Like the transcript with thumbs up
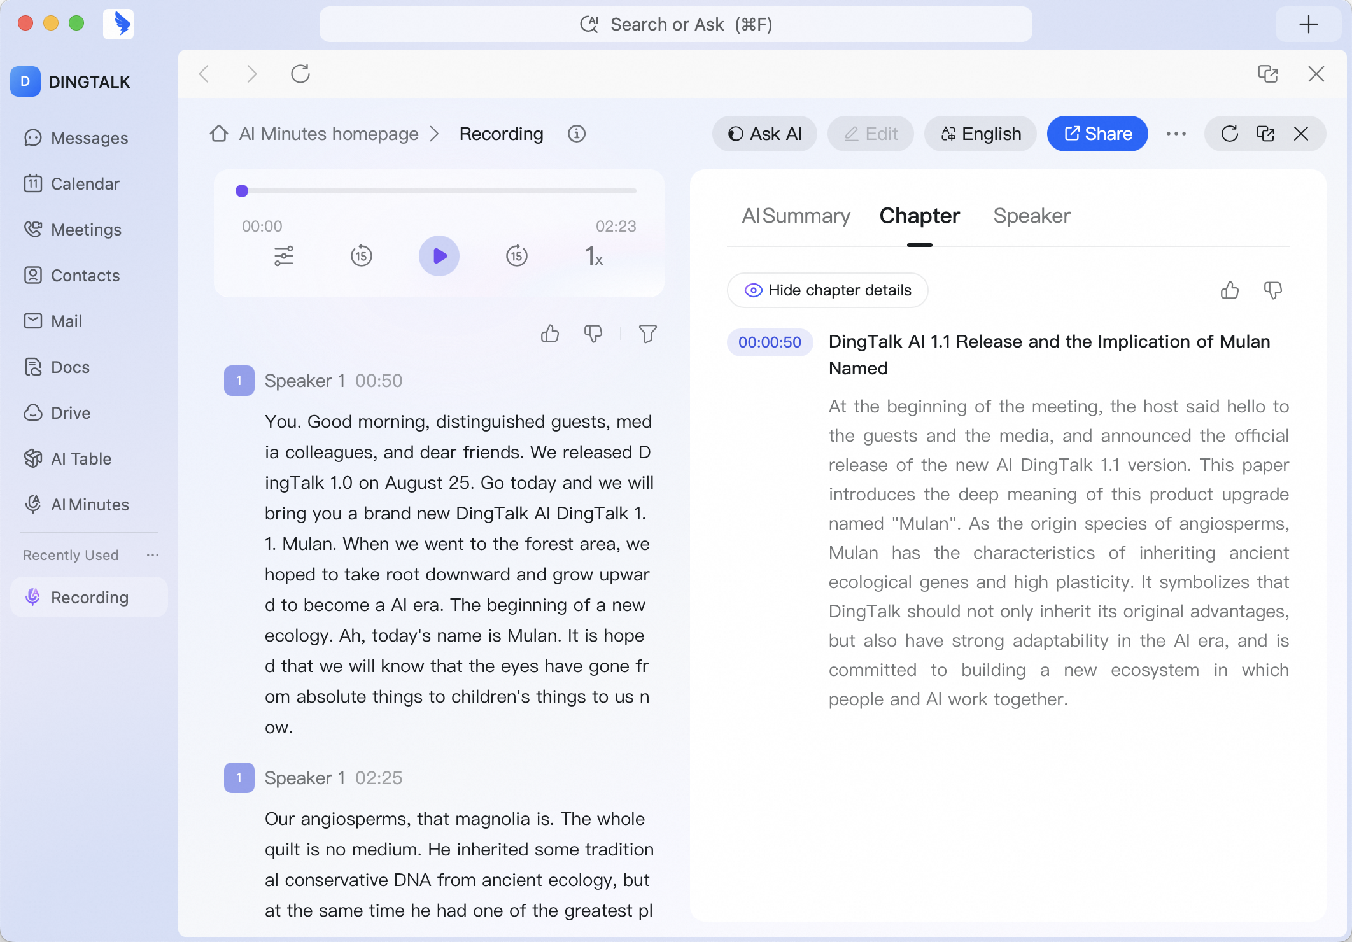Screen dimensions: 1352x942 tap(550, 334)
